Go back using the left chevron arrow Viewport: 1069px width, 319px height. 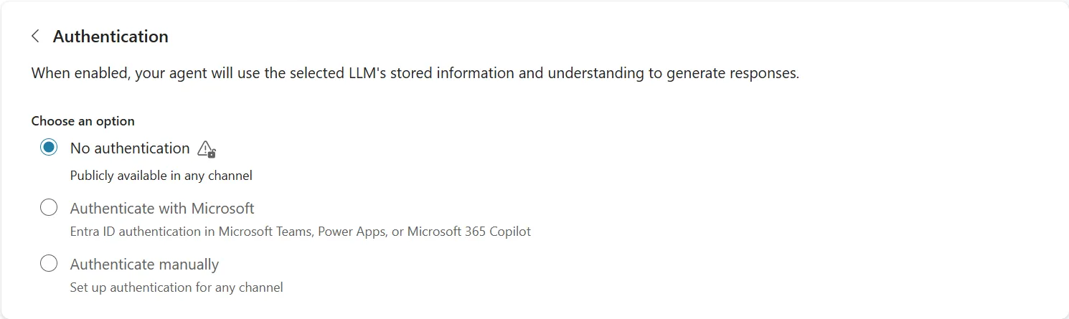[x=35, y=37]
